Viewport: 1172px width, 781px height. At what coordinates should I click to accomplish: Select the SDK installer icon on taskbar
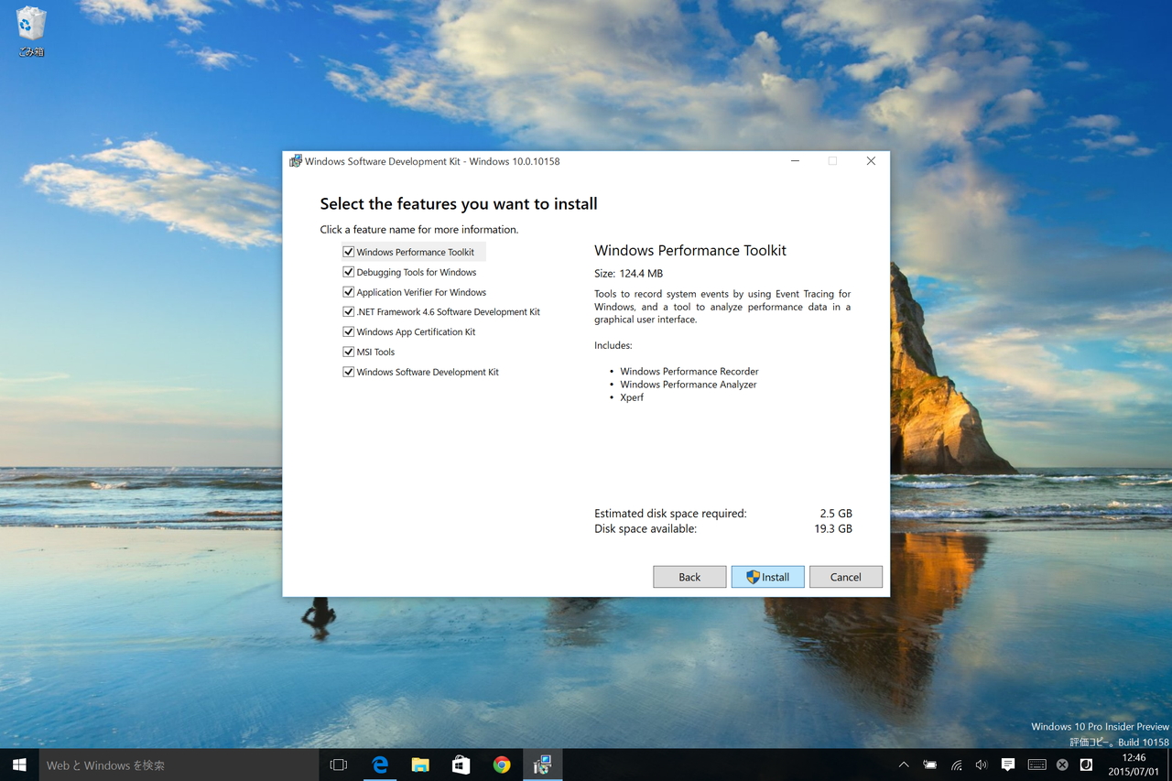(542, 765)
